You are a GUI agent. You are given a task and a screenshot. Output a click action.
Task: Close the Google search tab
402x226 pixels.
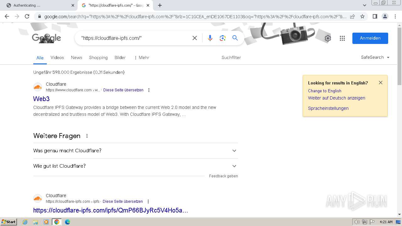point(148,5)
